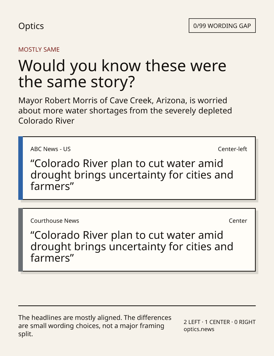Select the MOSTLY SAME label

point(39,50)
